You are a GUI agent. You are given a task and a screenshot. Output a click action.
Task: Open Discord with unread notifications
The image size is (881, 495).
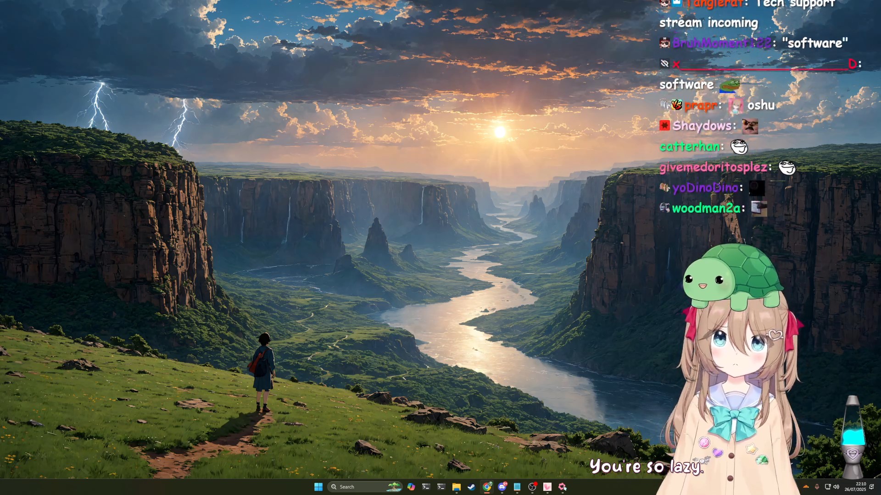[x=502, y=487]
